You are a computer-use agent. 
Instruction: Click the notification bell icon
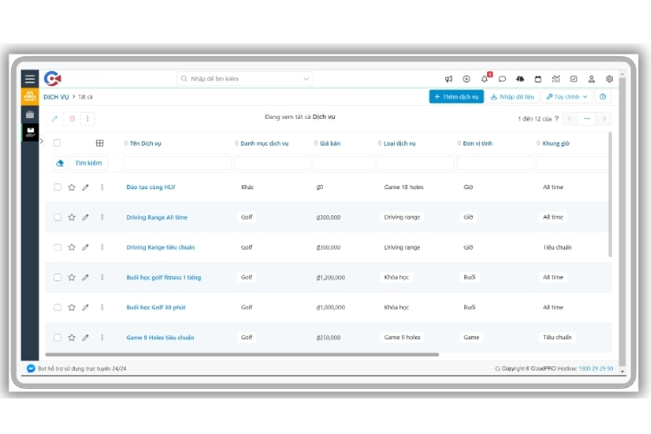pyautogui.click(x=484, y=79)
